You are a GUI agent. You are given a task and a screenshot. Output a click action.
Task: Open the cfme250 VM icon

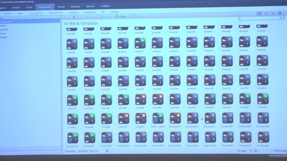(262, 60)
